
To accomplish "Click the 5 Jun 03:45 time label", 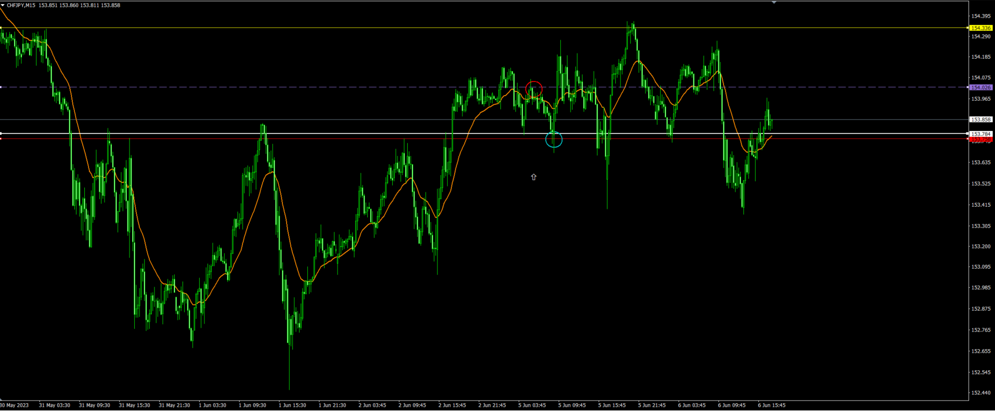I will point(532,405).
